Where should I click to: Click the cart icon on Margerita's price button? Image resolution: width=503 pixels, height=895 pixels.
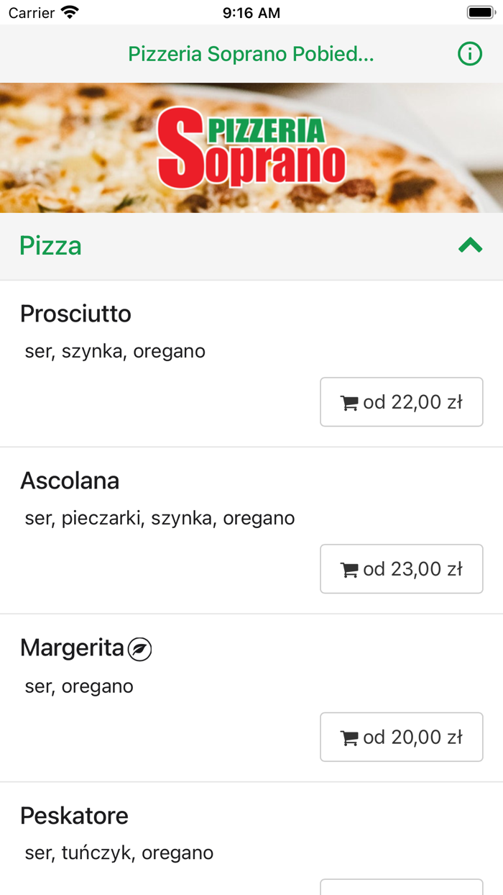pos(350,737)
